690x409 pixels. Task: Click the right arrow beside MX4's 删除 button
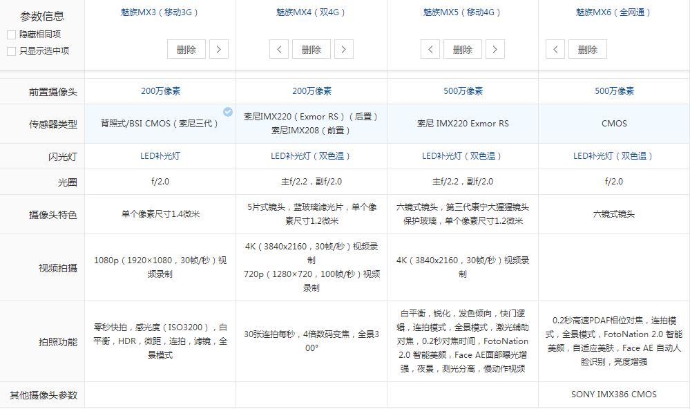click(343, 49)
